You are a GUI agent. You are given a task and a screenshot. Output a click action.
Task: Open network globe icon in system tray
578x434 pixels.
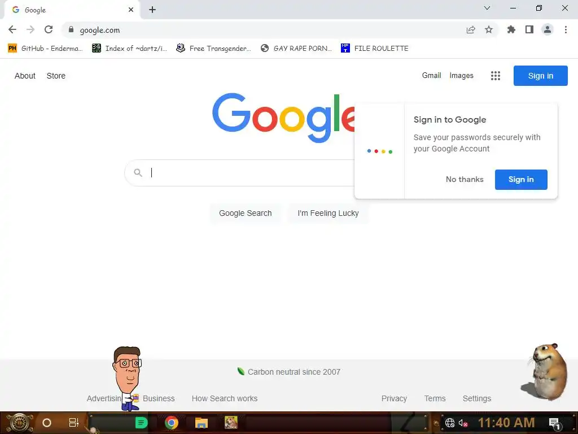pos(450,423)
